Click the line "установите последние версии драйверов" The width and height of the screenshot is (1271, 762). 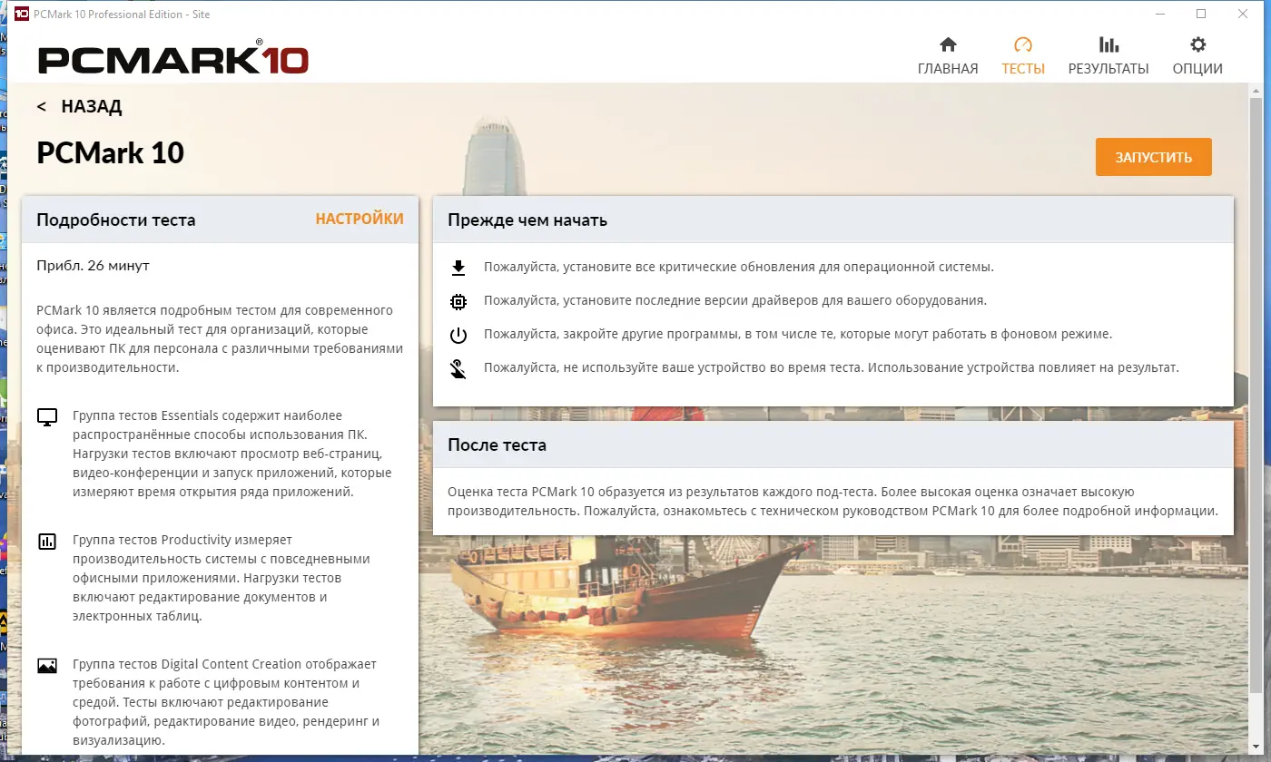pyautogui.click(x=735, y=300)
